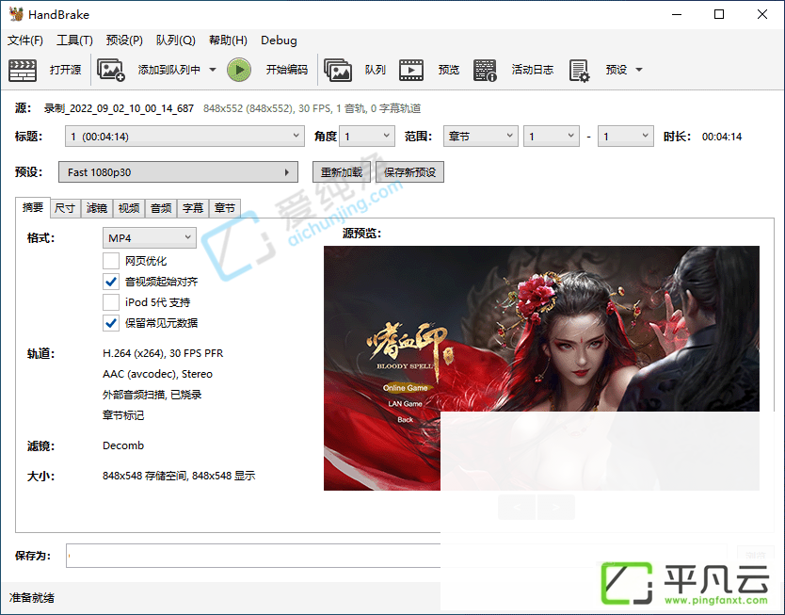Click the Queue stacked pictures icon
This screenshot has width=785, height=615.
click(x=338, y=70)
